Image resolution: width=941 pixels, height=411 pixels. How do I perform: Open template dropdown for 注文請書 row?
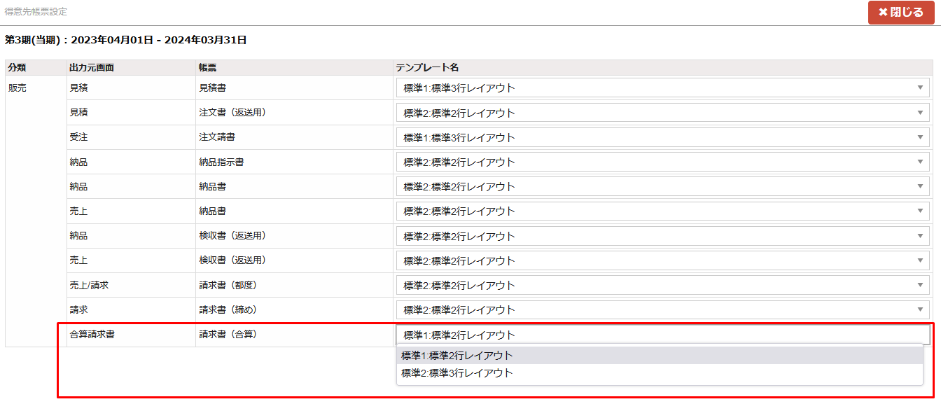[x=662, y=137]
